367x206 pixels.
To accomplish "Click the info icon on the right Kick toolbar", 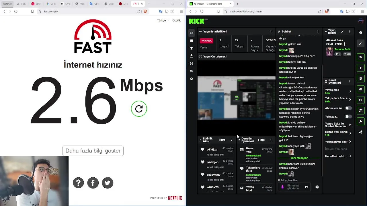I will coord(361,33).
